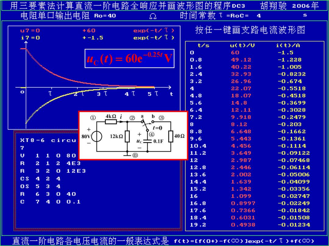Click netlist row 'OS 5 3 4'
Screen dimensions: 329x246
(40, 186)
